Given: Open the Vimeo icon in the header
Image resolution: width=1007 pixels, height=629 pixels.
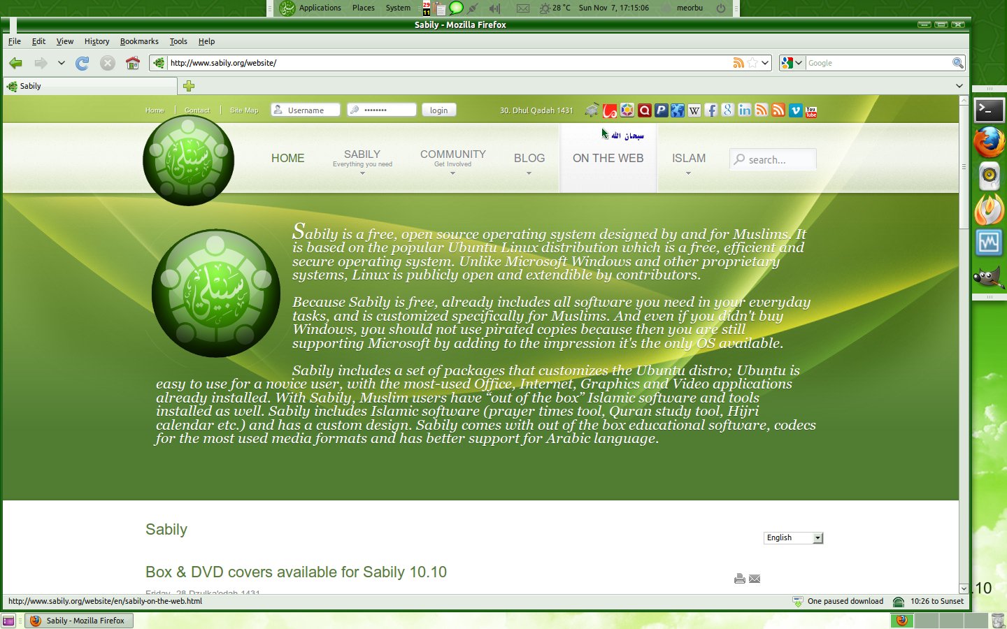Looking at the screenshot, I should point(794,110).
